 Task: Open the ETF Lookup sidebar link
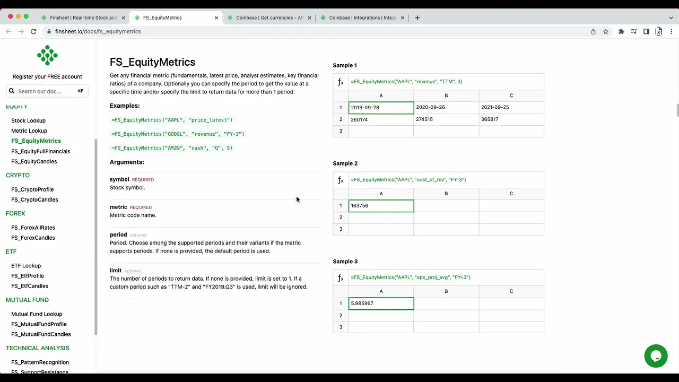click(x=26, y=266)
